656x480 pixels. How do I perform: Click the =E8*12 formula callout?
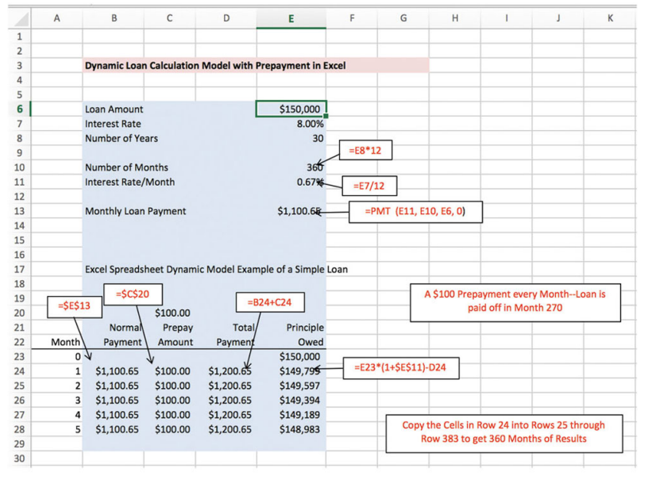[365, 150]
